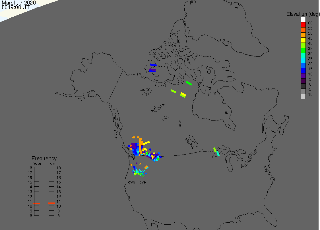320x230 pixels.
Task: Click "11" label right of cve bar
Action: (59, 202)
